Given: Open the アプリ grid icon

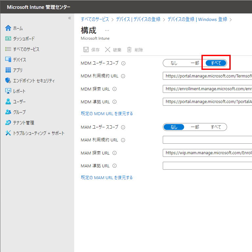Looking at the screenshot, I should click(8, 70).
